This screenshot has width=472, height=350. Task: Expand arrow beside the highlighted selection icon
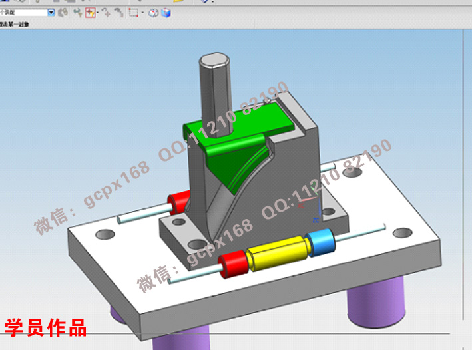[97, 13]
